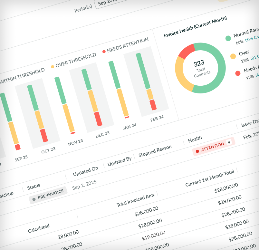
Task: Click the Invoice Health (Current Month) title
Action: click(195, 27)
